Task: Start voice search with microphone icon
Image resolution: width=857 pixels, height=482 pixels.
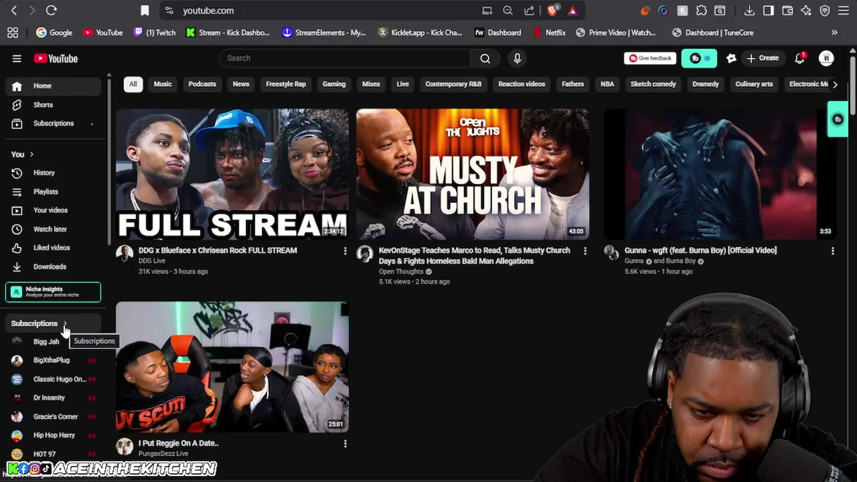Action: tap(517, 58)
